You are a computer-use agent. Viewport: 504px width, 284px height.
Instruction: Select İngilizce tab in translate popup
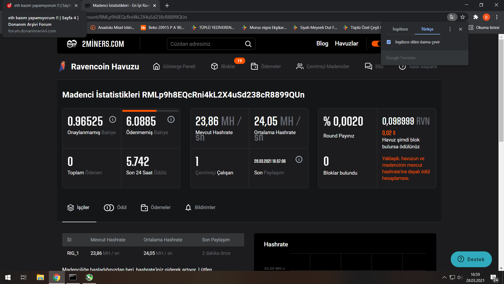coord(400,29)
